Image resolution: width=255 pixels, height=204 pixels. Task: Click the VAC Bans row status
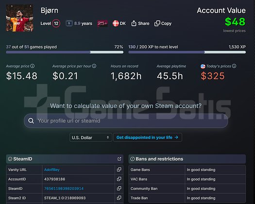click(201, 179)
